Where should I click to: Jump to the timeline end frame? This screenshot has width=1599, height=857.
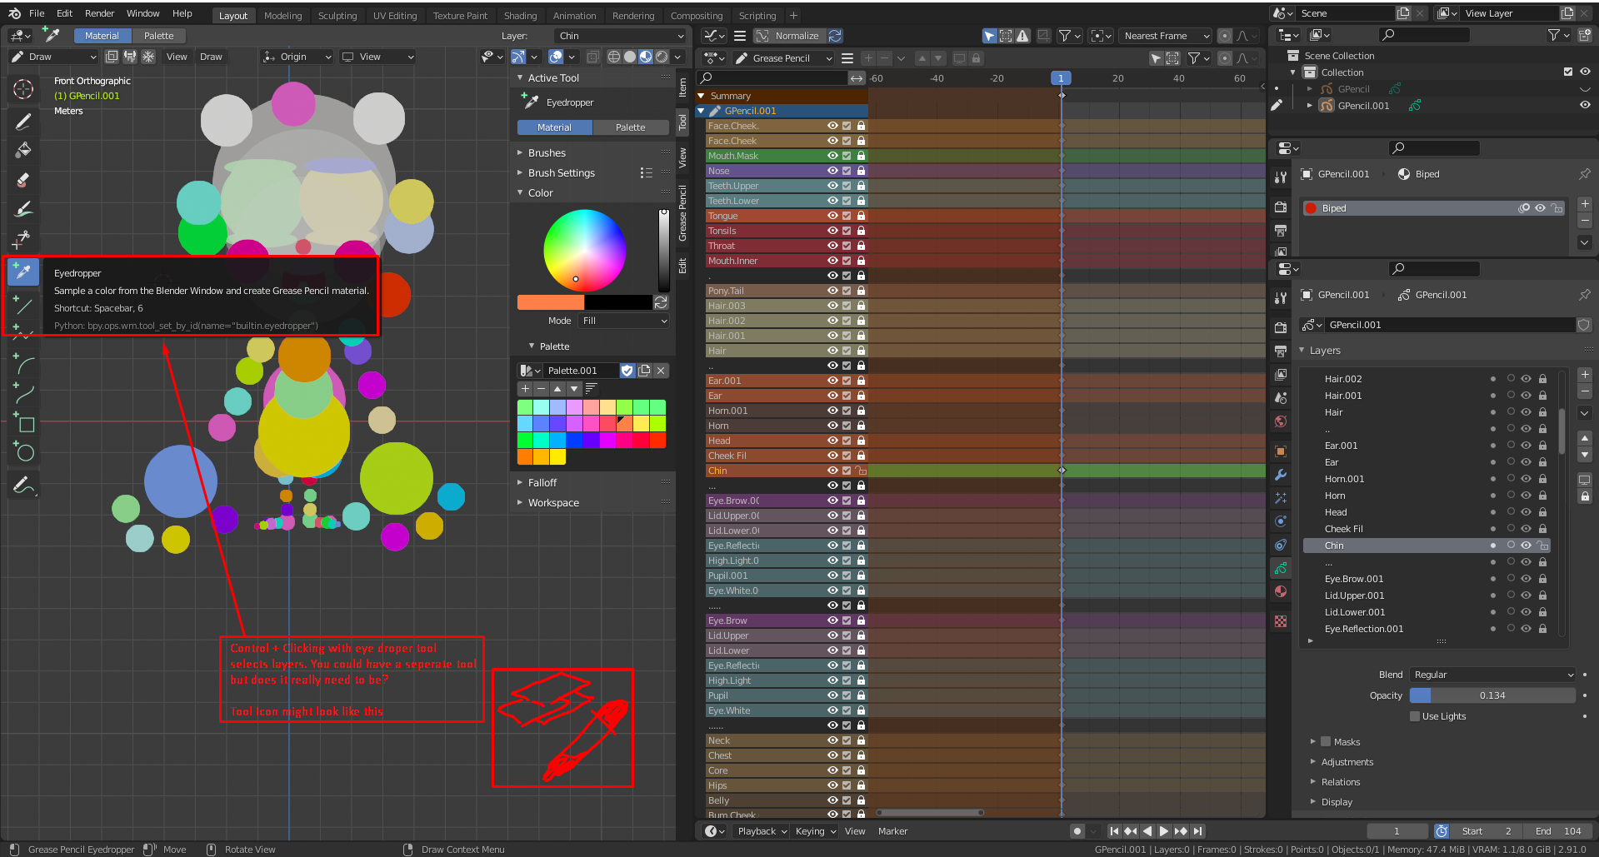pyautogui.click(x=1197, y=831)
